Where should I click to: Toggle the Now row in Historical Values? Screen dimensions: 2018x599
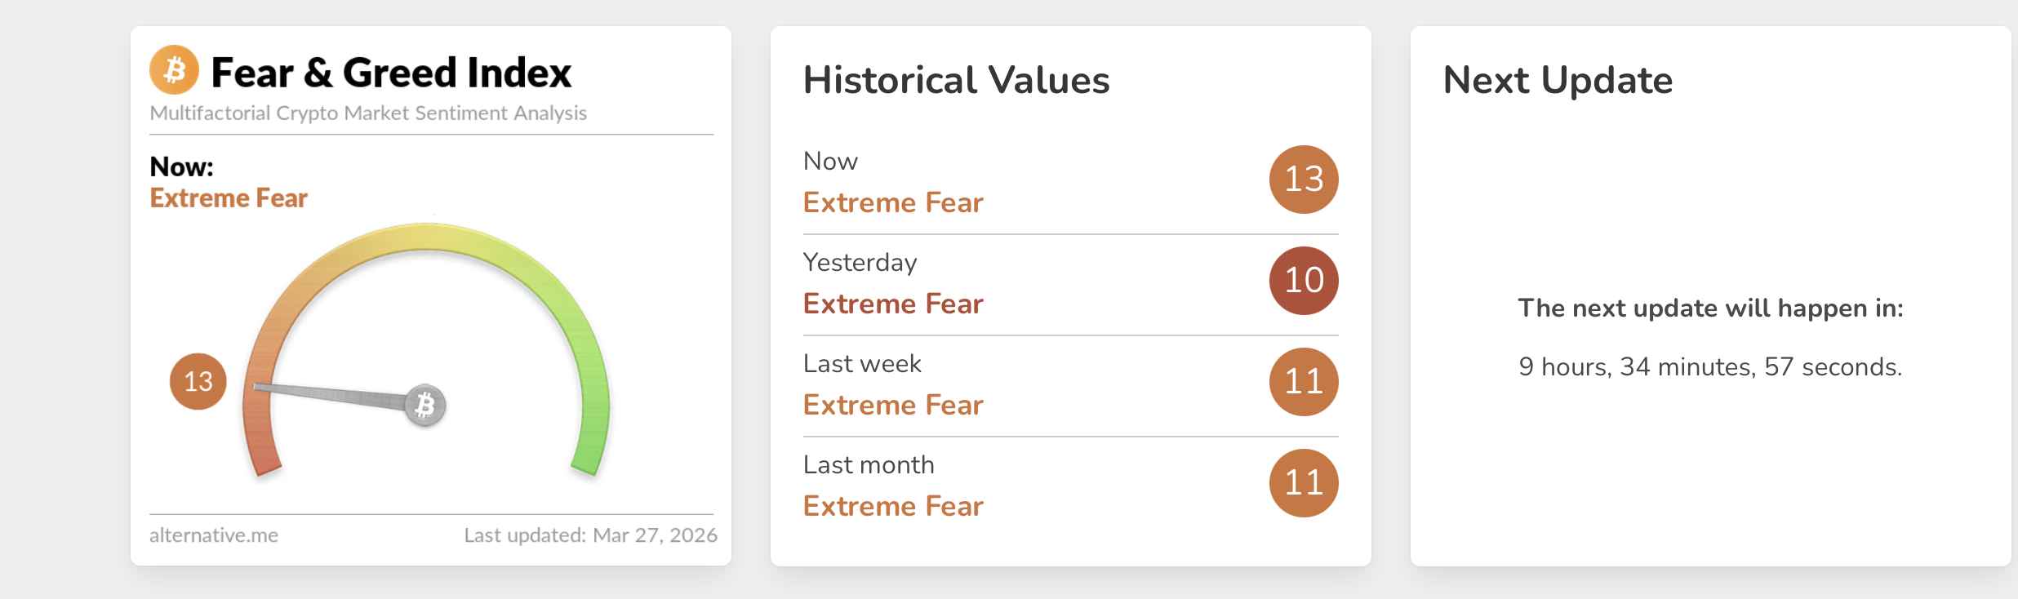tap(1069, 181)
